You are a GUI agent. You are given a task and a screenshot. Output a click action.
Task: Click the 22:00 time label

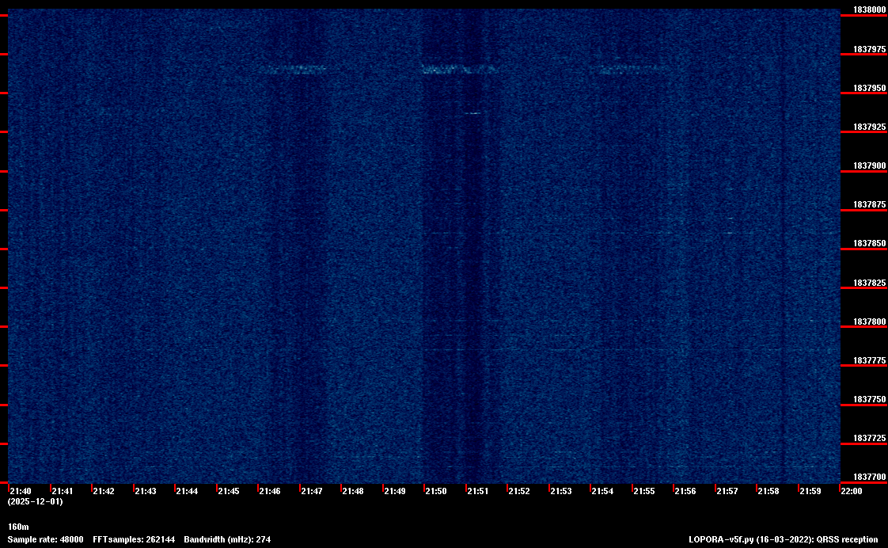click(852, 491)
